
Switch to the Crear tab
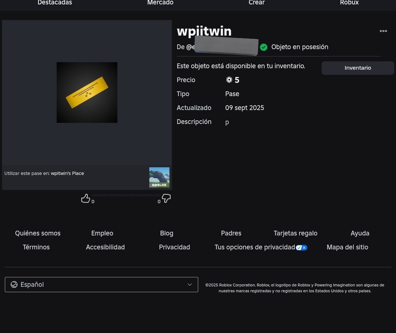pyautogui.click(x=257, y=3)
